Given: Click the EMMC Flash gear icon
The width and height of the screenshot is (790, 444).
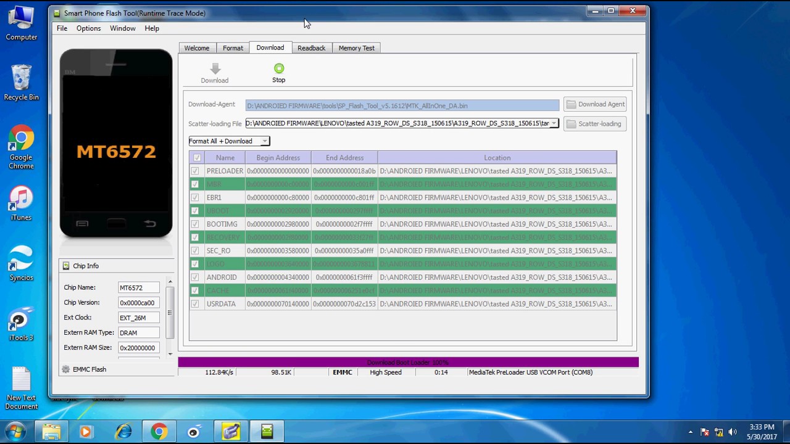Looking at the screenshot, I should click(66, 369).
